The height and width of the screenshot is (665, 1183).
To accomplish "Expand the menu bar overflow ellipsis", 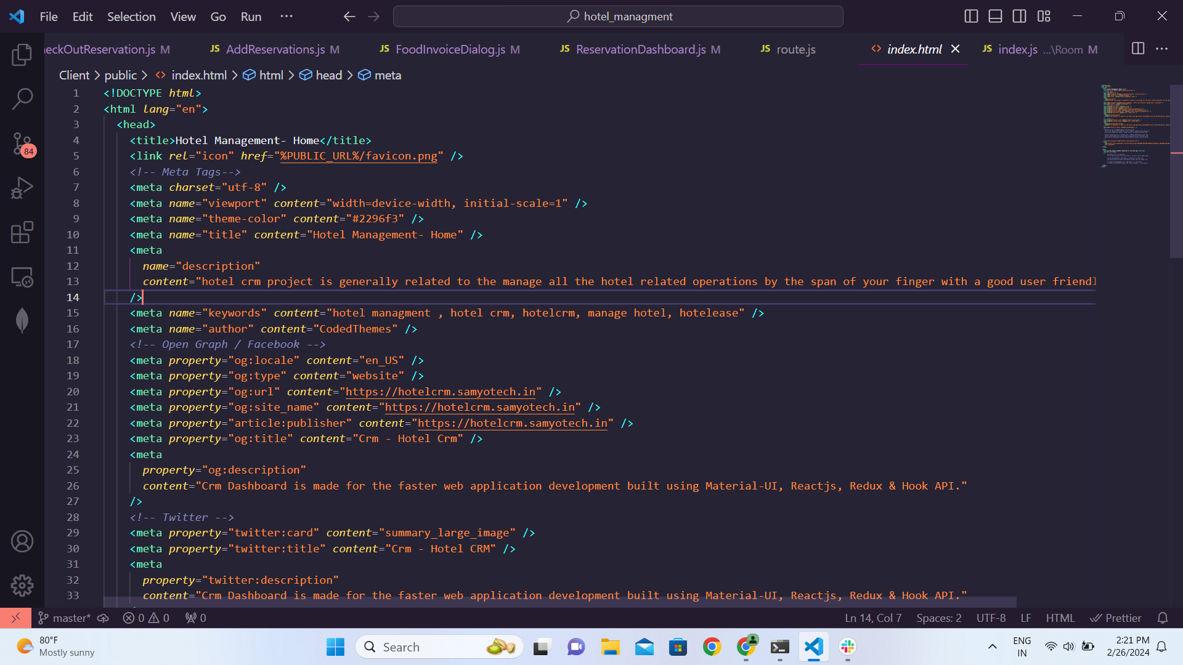I will (x=287, y=17).
